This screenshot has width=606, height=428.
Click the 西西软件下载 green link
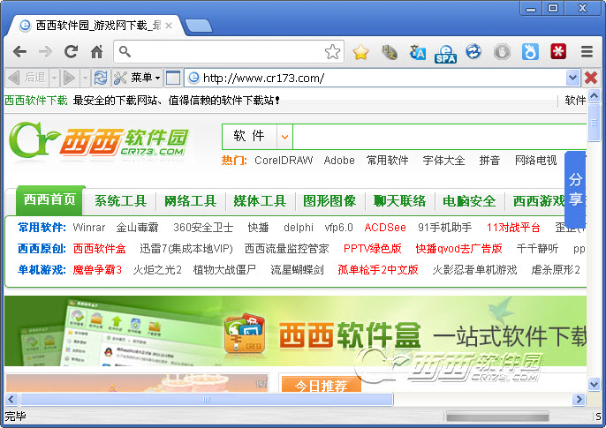[36, 101]
